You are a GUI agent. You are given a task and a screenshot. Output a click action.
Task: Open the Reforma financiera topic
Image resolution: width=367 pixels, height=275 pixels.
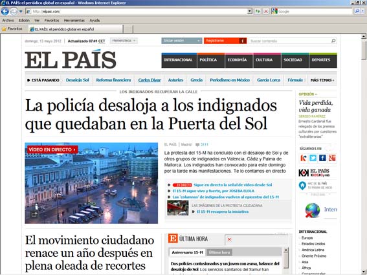113,80
